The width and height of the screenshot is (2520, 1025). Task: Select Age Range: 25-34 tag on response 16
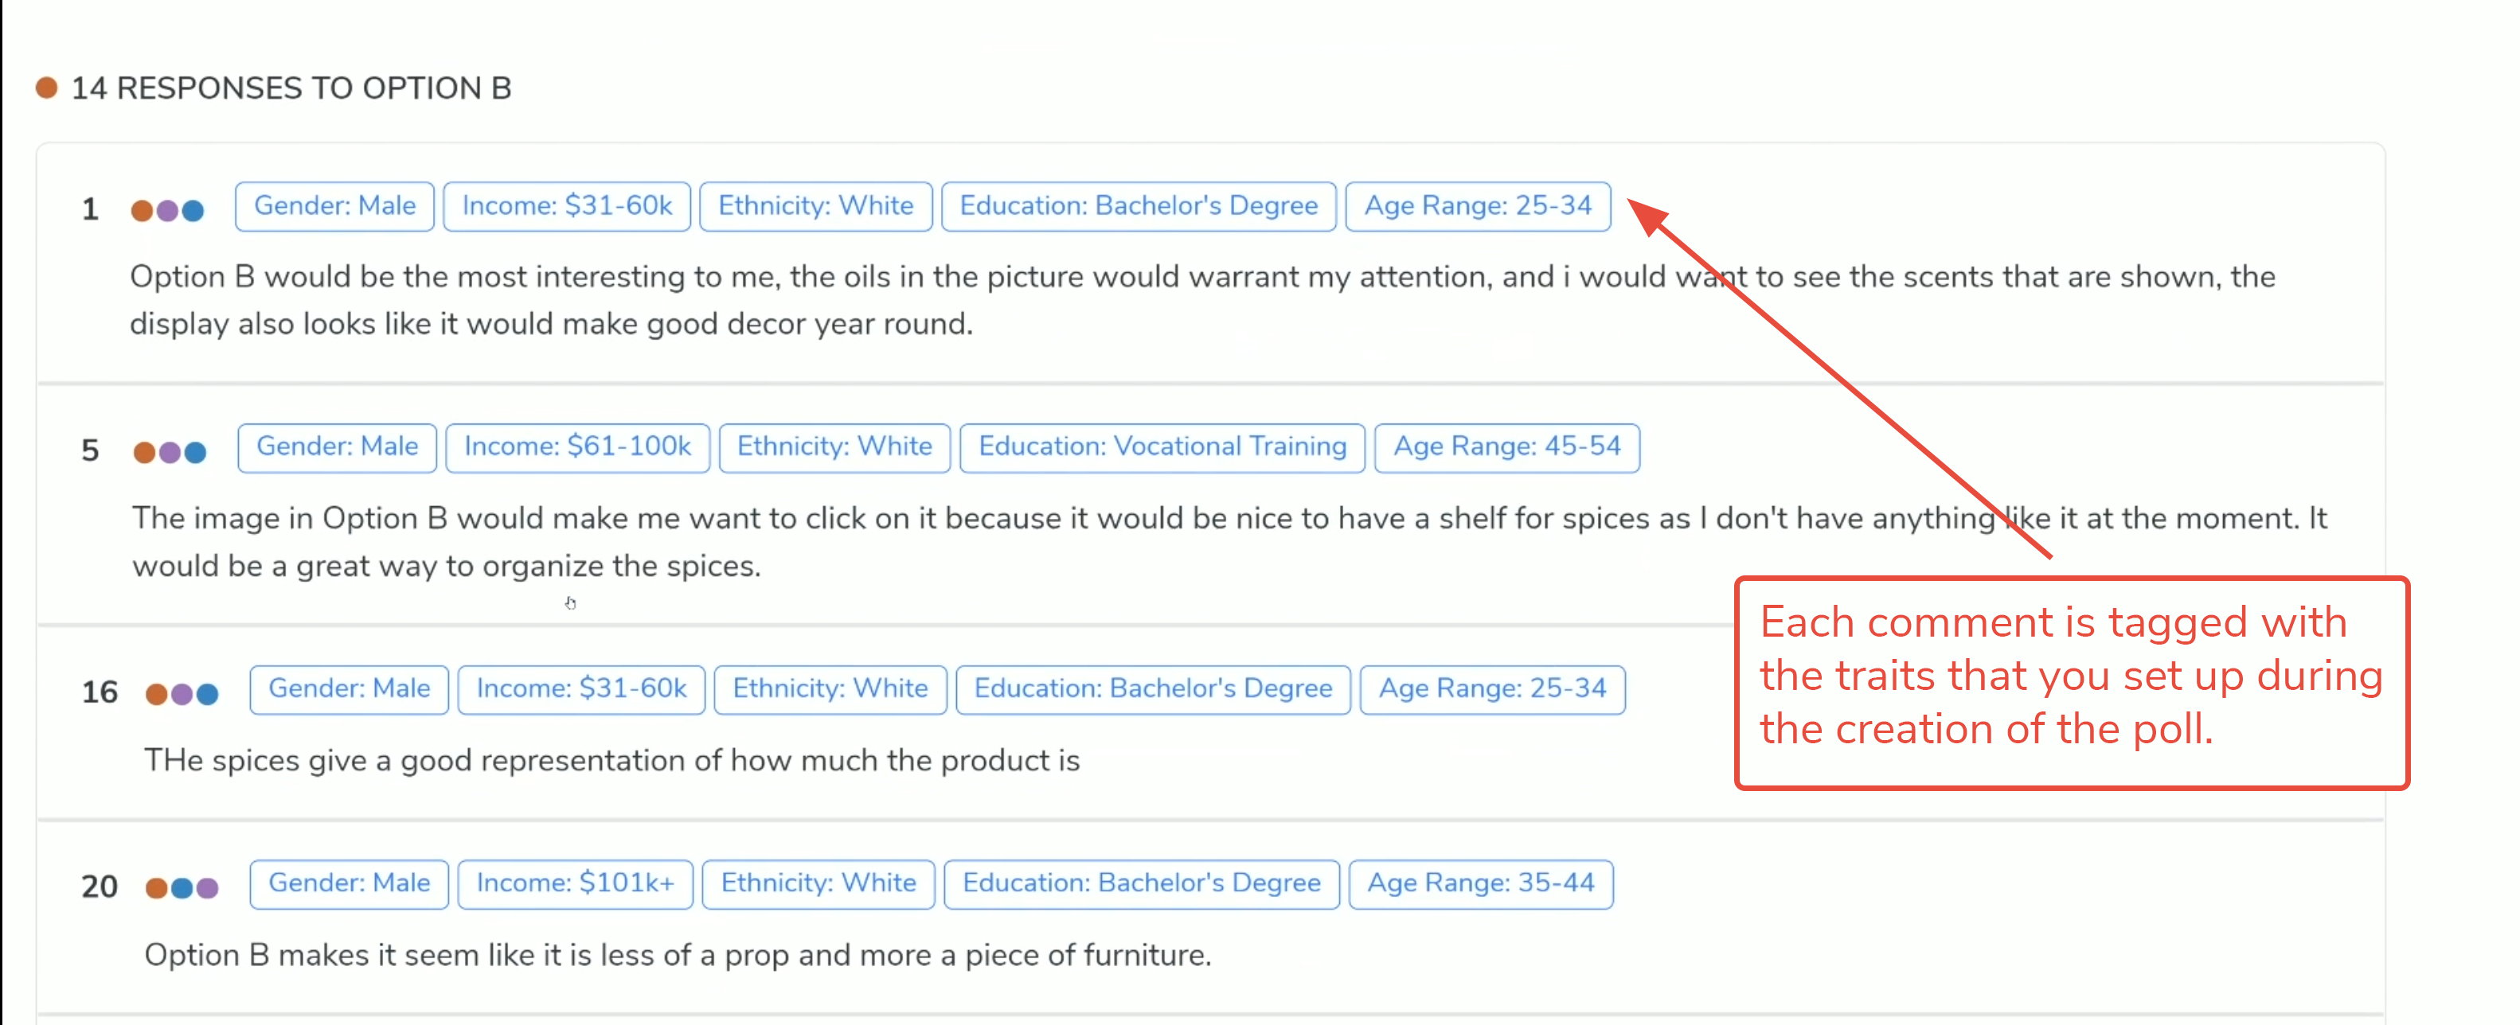pos(1492,689)
